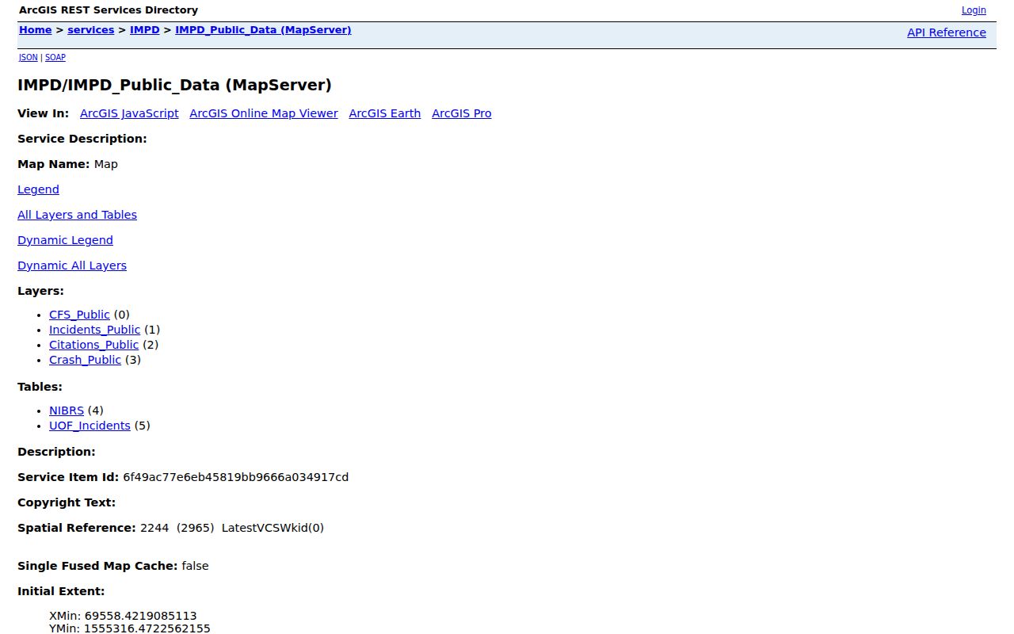View in ArcGIS Earth
This screenshot has width=1014, height=634.
[385, 113]
